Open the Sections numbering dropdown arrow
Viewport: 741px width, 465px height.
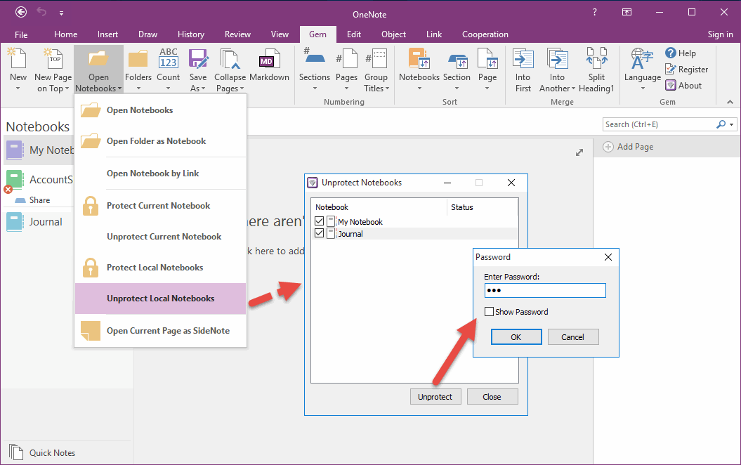[315, 89]
